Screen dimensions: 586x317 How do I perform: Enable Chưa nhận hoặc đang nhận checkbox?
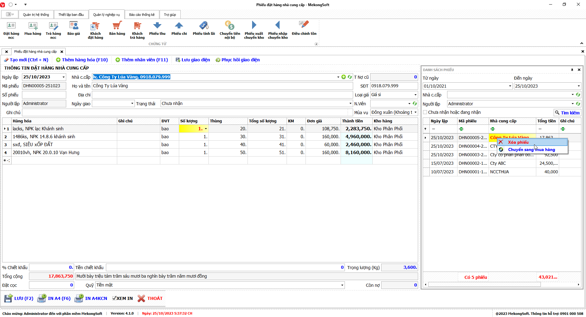[x=425, y=112]
